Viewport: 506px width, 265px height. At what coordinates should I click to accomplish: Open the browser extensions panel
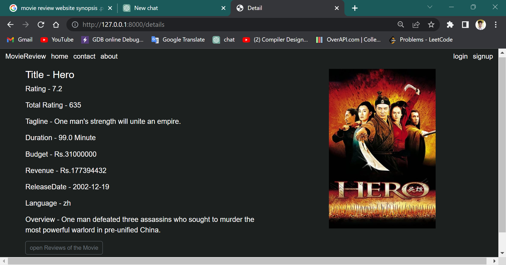point(450,24)
